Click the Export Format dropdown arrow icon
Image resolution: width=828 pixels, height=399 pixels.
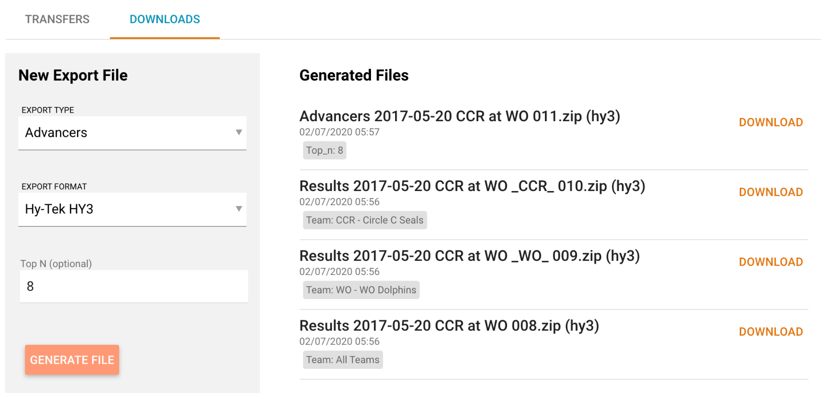[x=239, y=209]
